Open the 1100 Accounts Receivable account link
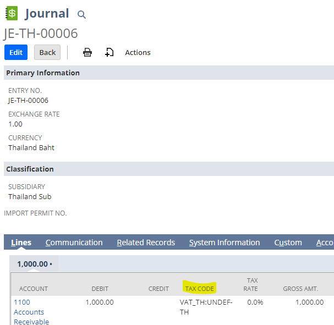Screen dimensions: 334x325 (x=31, y=312)
